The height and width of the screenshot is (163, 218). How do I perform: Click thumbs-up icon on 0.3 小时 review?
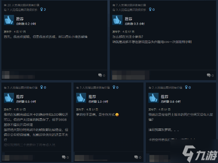[117, 20]
